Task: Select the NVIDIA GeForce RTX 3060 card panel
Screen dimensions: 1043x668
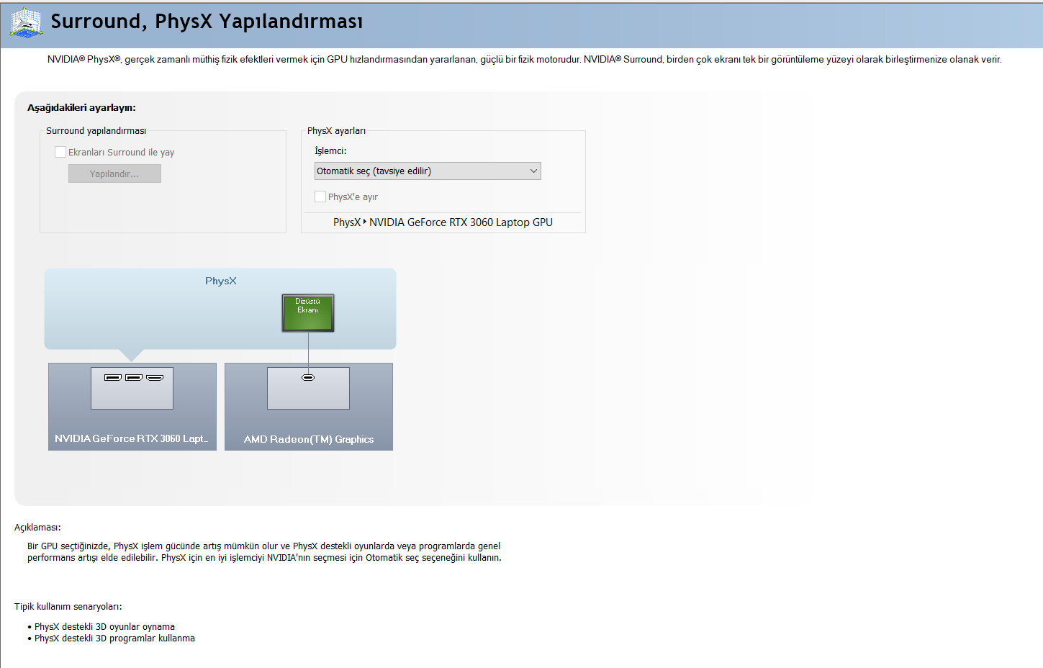Action: [132, 407]
